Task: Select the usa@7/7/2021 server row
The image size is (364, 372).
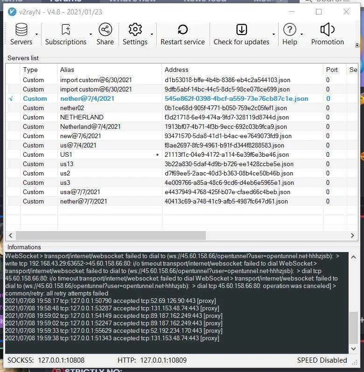Action: click(x=182, y=192)
